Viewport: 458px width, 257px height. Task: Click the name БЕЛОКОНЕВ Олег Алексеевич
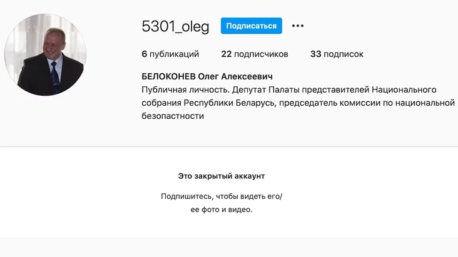207,76
